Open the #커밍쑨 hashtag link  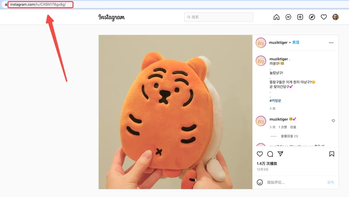pyautogui.click(x=275, y=100)
